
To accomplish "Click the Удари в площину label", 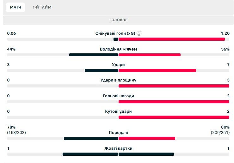I will [x=118, y=80].
